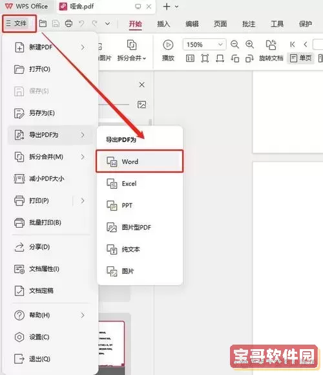Expand the quick access toolbar dropdown

[108, 24]
